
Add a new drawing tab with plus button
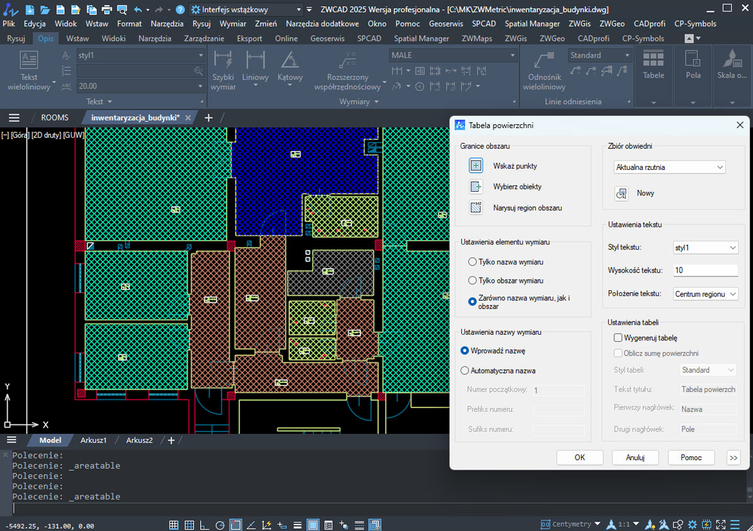[x=209, y=117]
